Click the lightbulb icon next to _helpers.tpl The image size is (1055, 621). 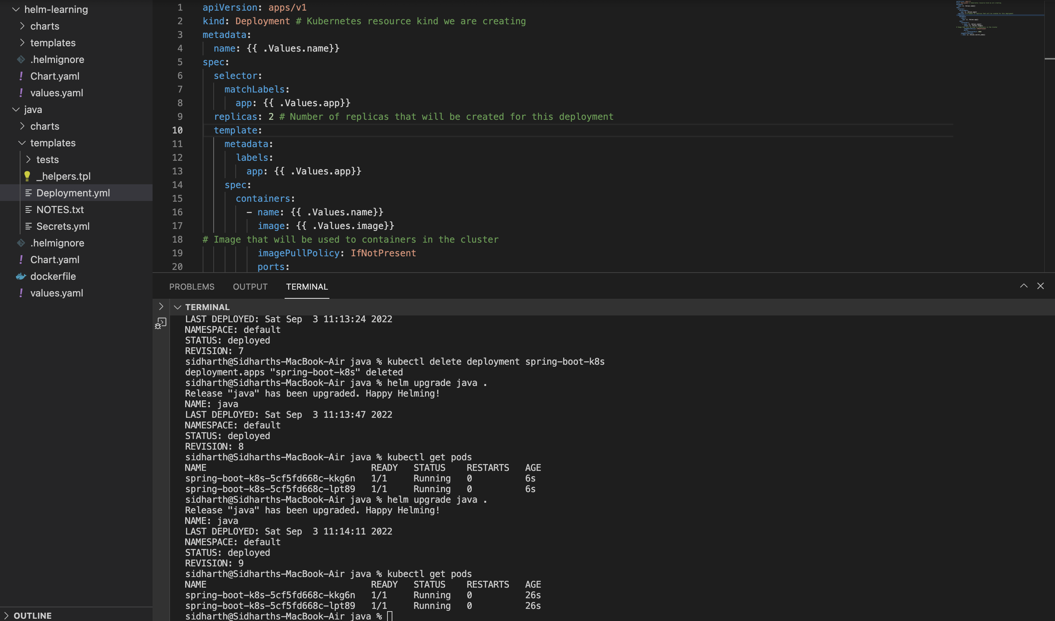[x=27, y=176]
